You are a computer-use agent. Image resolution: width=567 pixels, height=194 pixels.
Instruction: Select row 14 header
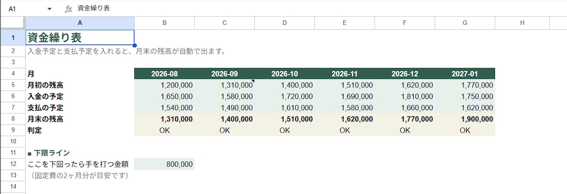13,187
